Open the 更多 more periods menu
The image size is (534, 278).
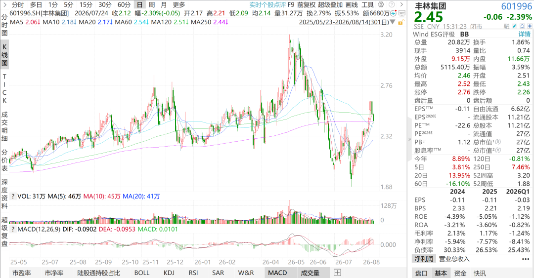pos(179,5)
